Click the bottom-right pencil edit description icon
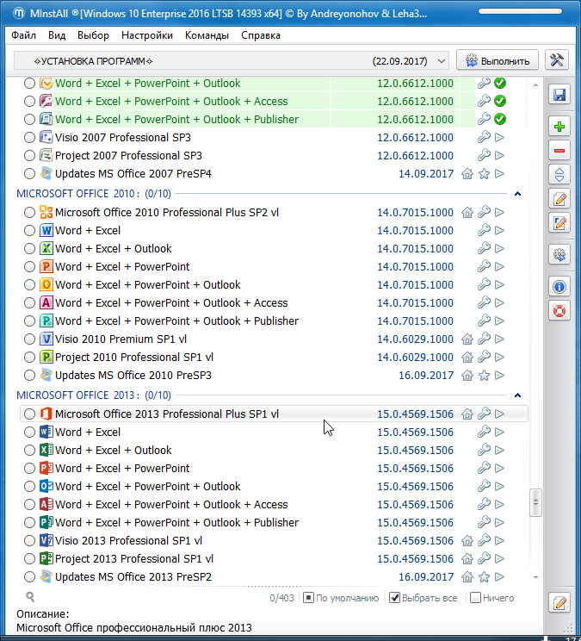The height and width of the screenshot is (641, 581). 559,602
